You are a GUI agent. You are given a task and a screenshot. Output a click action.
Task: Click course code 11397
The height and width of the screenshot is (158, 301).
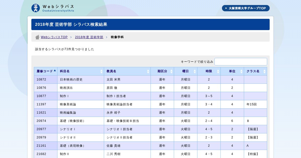(x=41, y=104)
